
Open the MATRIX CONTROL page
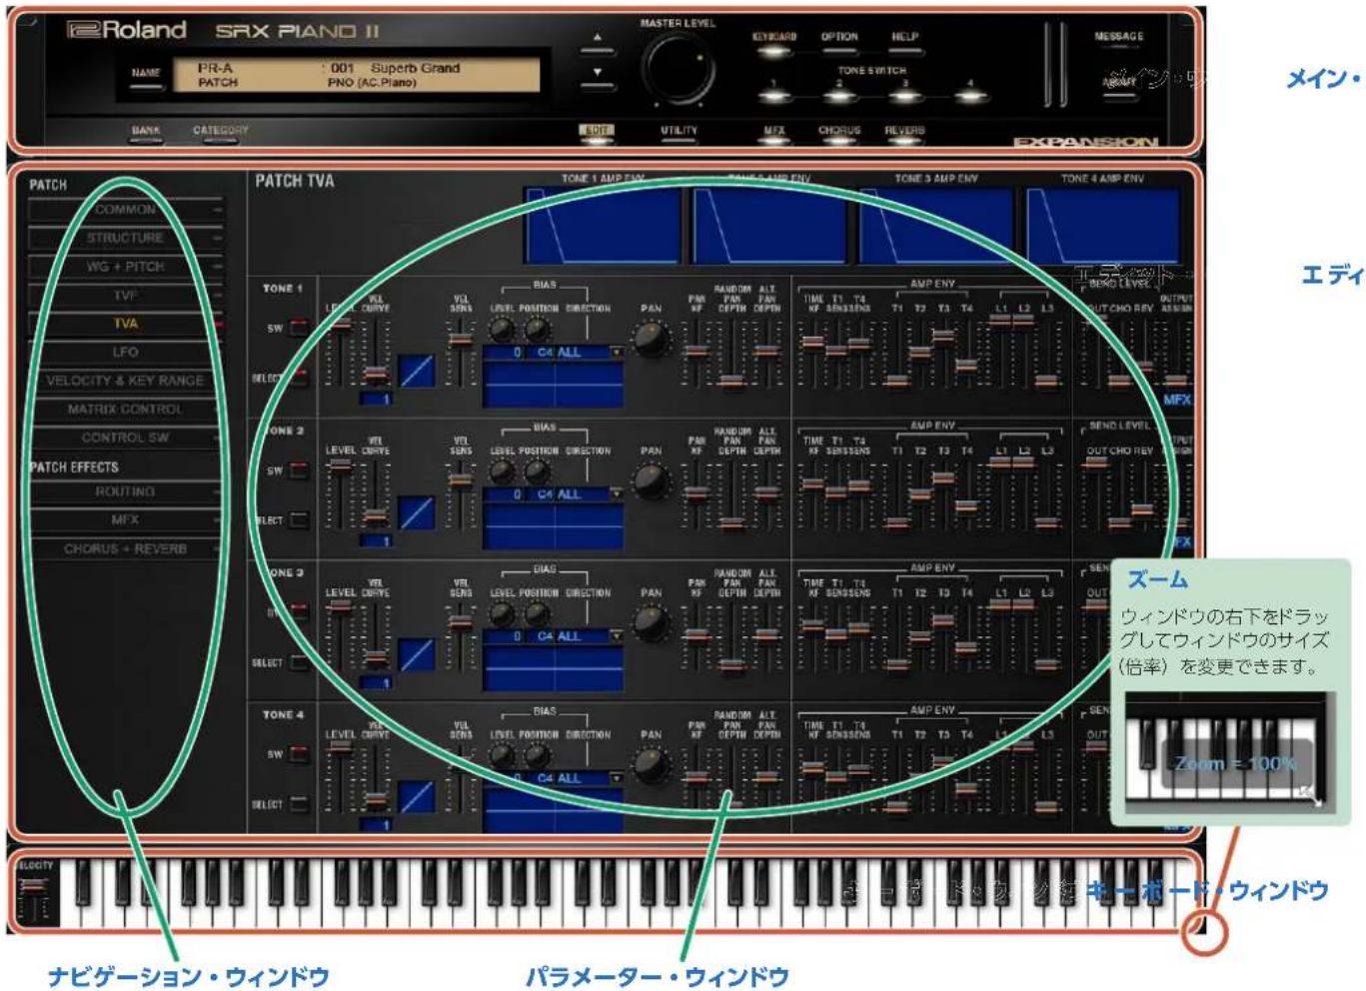[x=125, y=409]
